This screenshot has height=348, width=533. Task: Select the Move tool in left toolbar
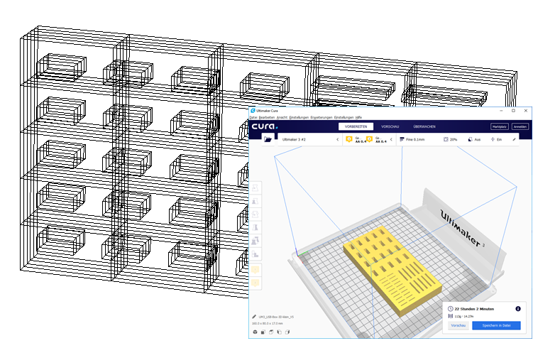pyautogui.click(x=255, y=189)
